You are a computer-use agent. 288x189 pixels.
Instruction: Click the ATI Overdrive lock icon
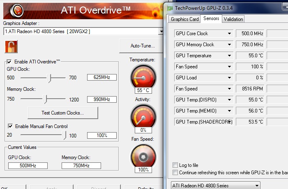11,47
